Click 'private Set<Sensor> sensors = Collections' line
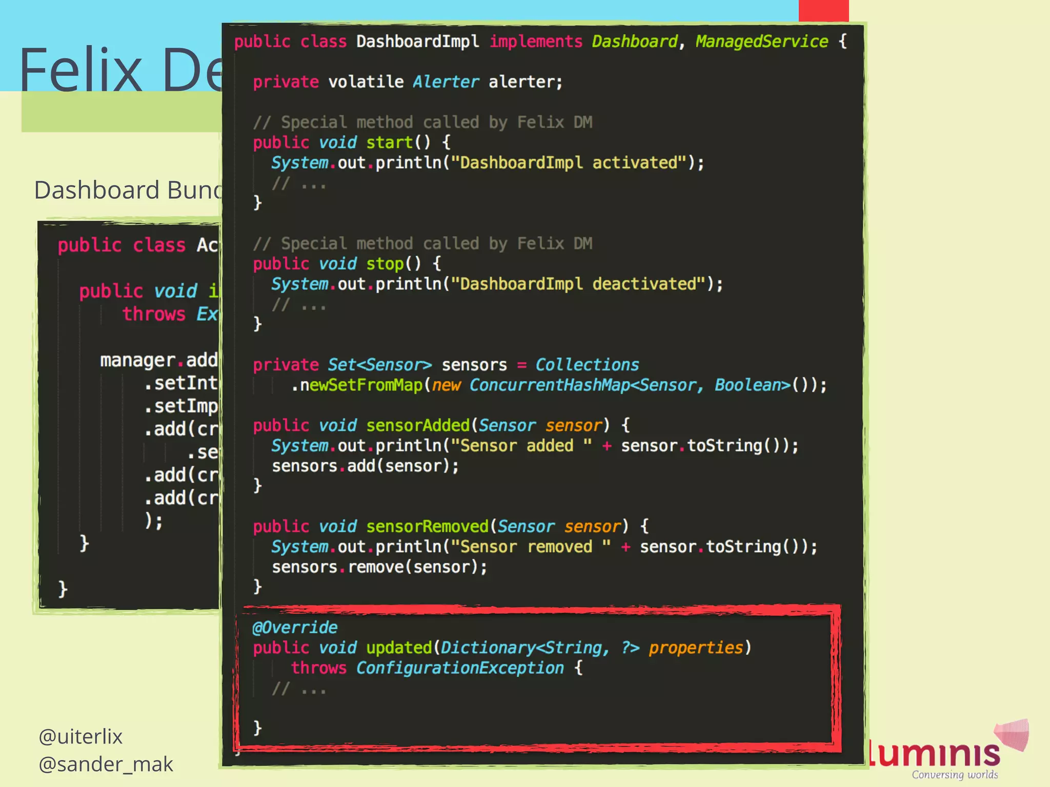Screen dimensions: 1050x787 (x=446, y=365)
